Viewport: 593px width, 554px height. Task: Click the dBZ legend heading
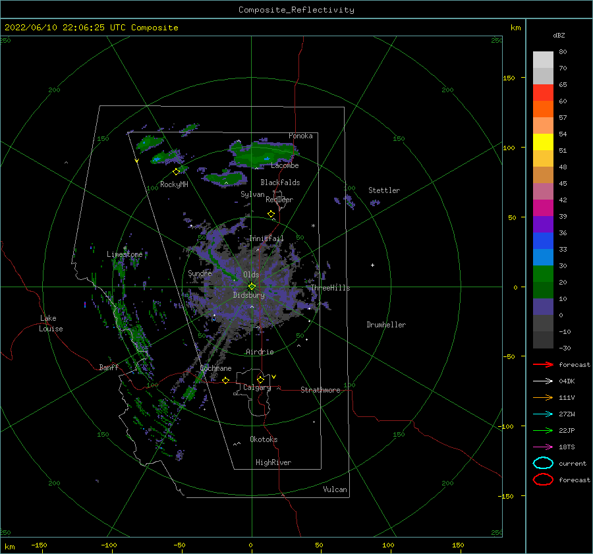(x=559, y=36)
